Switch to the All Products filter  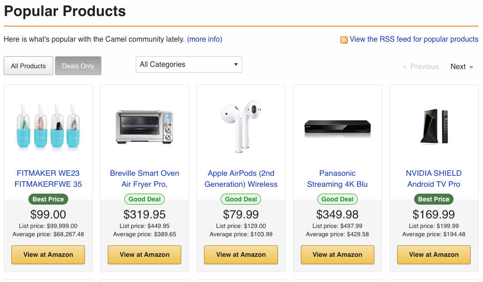click(28, 66)
